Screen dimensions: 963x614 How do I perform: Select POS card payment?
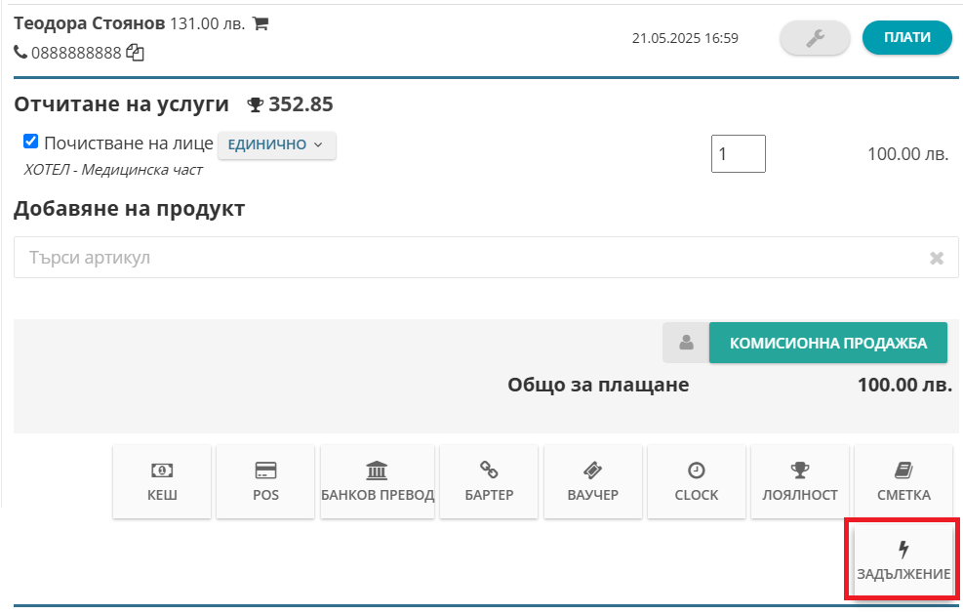click(x=265, y=482)
